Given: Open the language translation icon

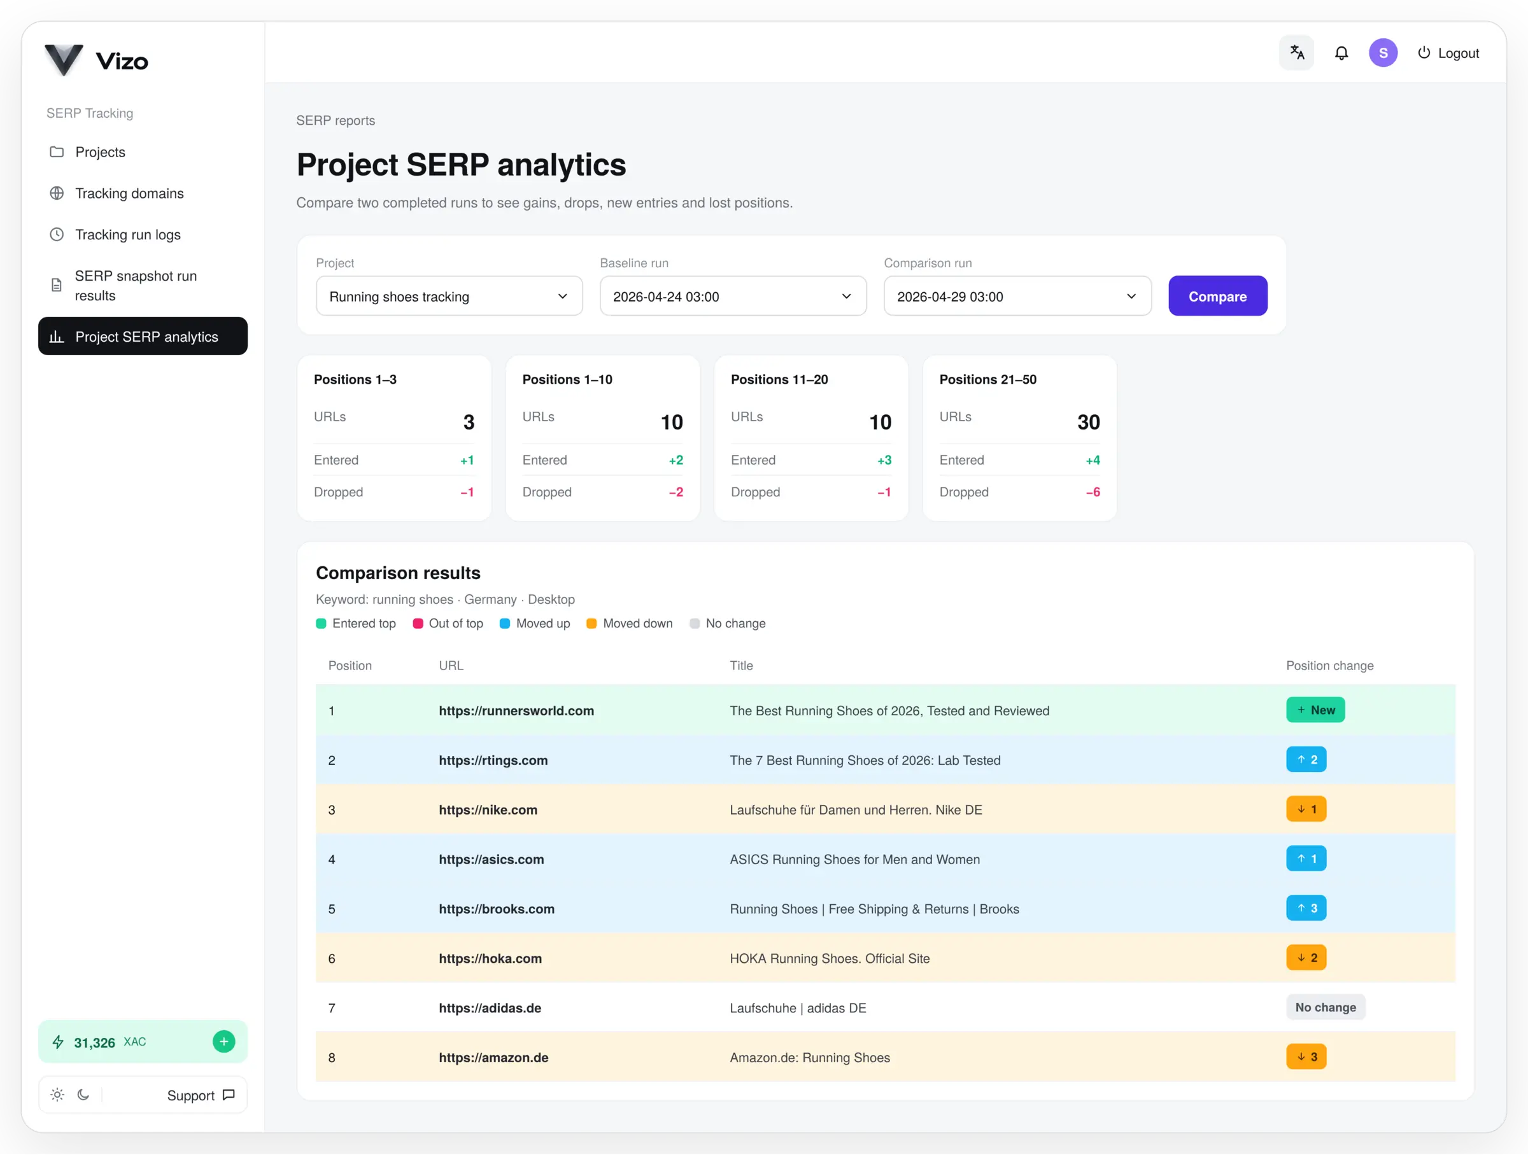Looking at the screenshot, I should tap(1297, 52).
